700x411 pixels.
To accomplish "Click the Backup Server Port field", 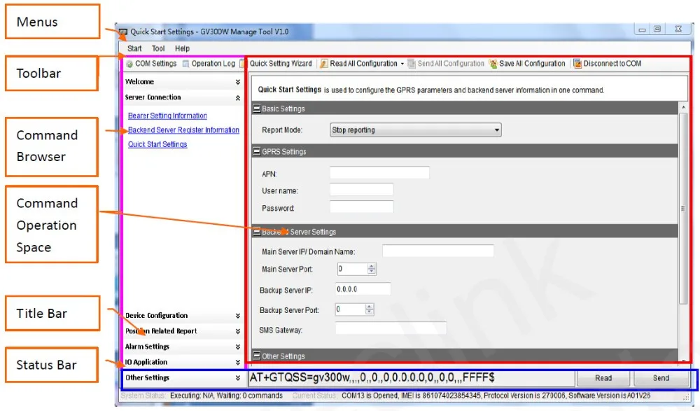I will 350,309.
